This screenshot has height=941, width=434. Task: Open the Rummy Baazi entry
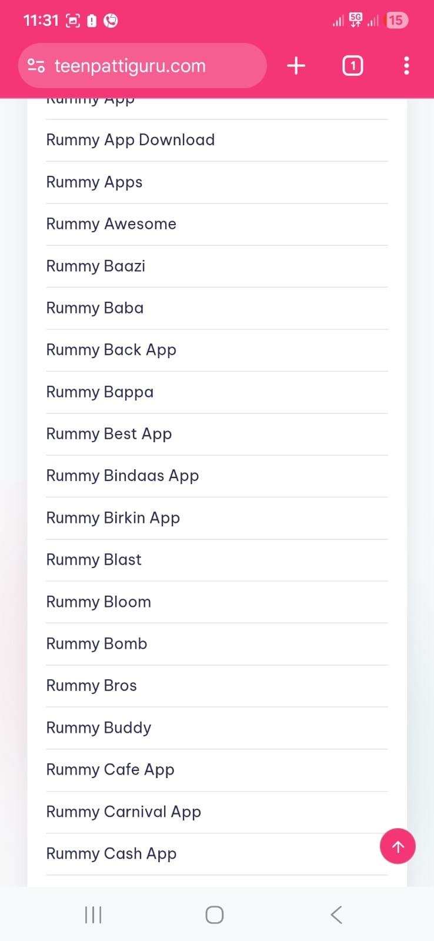point(96,266)
